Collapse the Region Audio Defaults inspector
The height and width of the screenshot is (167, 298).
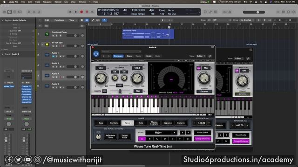coord(2,20)
